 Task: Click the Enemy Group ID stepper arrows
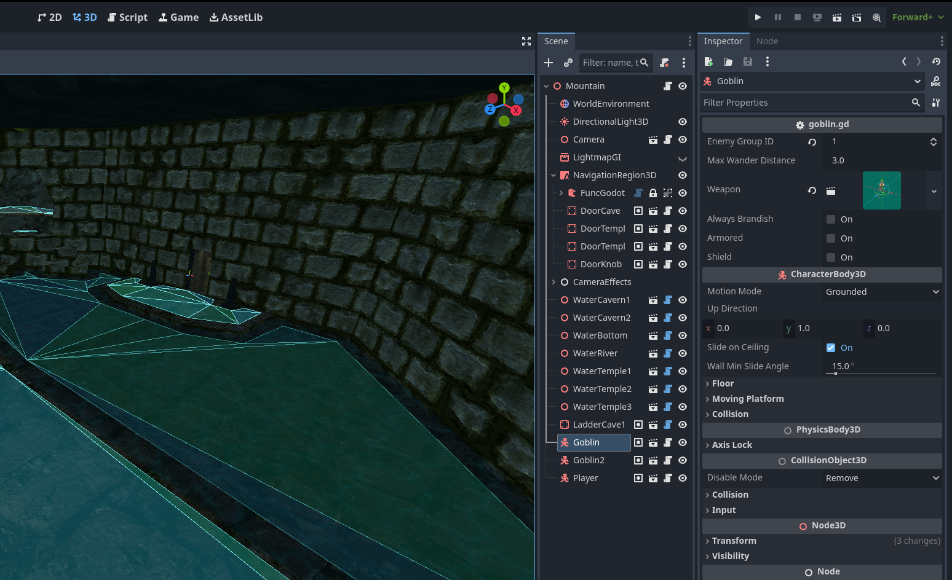point(933,142)
